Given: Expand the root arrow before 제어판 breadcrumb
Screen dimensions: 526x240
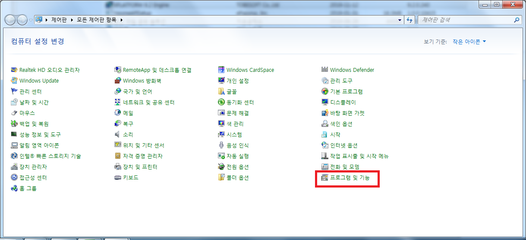Looking at the screenshot, I should pos(46,20).
